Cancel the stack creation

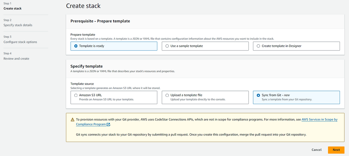(x=316, y=150)
